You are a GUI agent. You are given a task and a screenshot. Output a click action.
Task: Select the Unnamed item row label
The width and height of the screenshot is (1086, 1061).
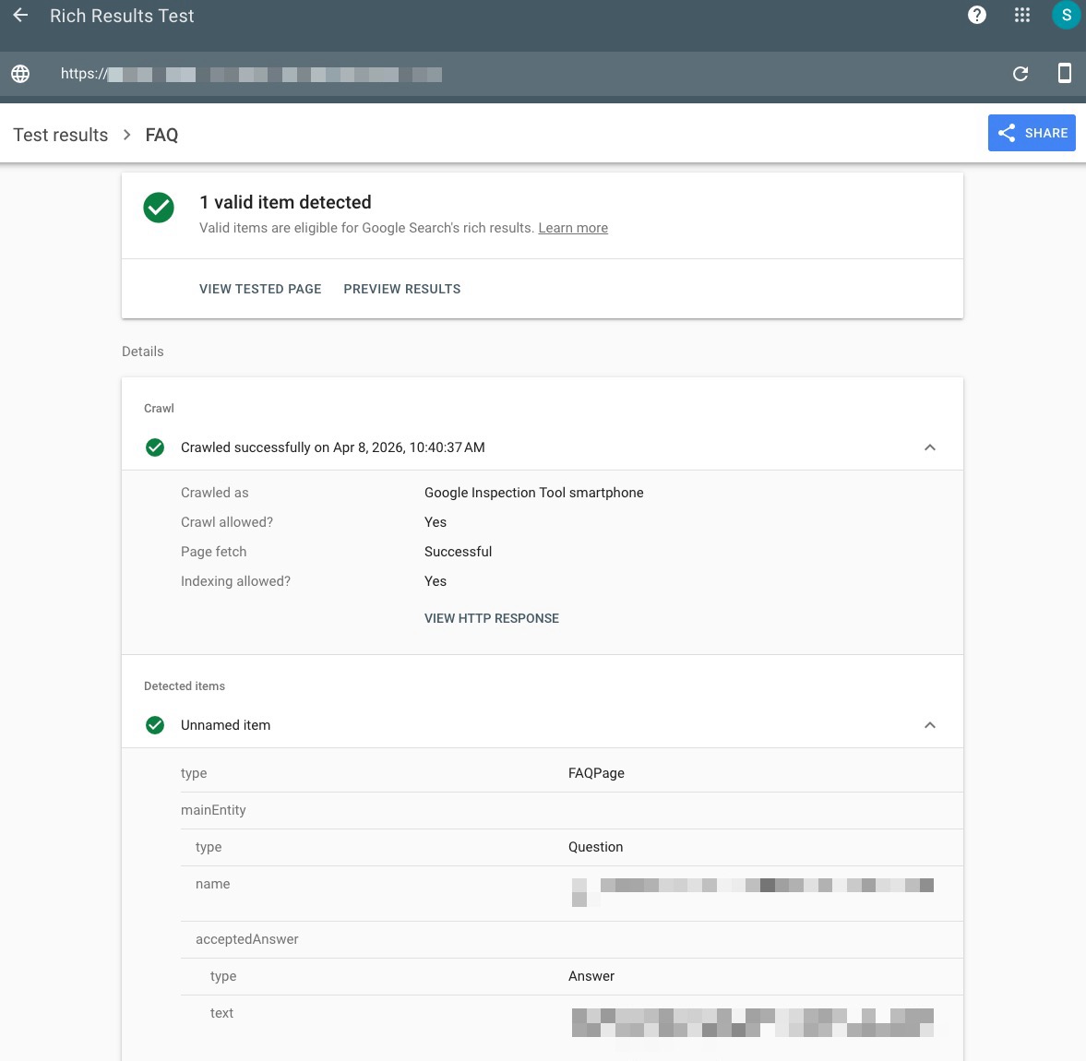coord(226,725)
